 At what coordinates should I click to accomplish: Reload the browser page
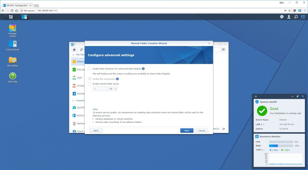pyautogui.click(x=12, y=10)
